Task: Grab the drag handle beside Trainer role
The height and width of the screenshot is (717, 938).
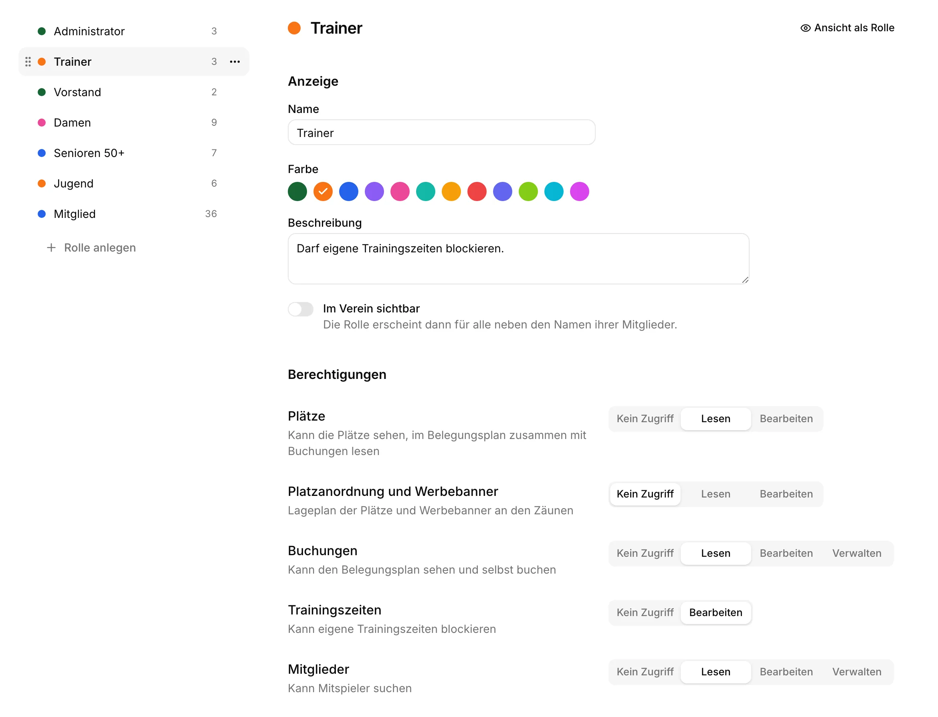Action: tap(28, 61)
